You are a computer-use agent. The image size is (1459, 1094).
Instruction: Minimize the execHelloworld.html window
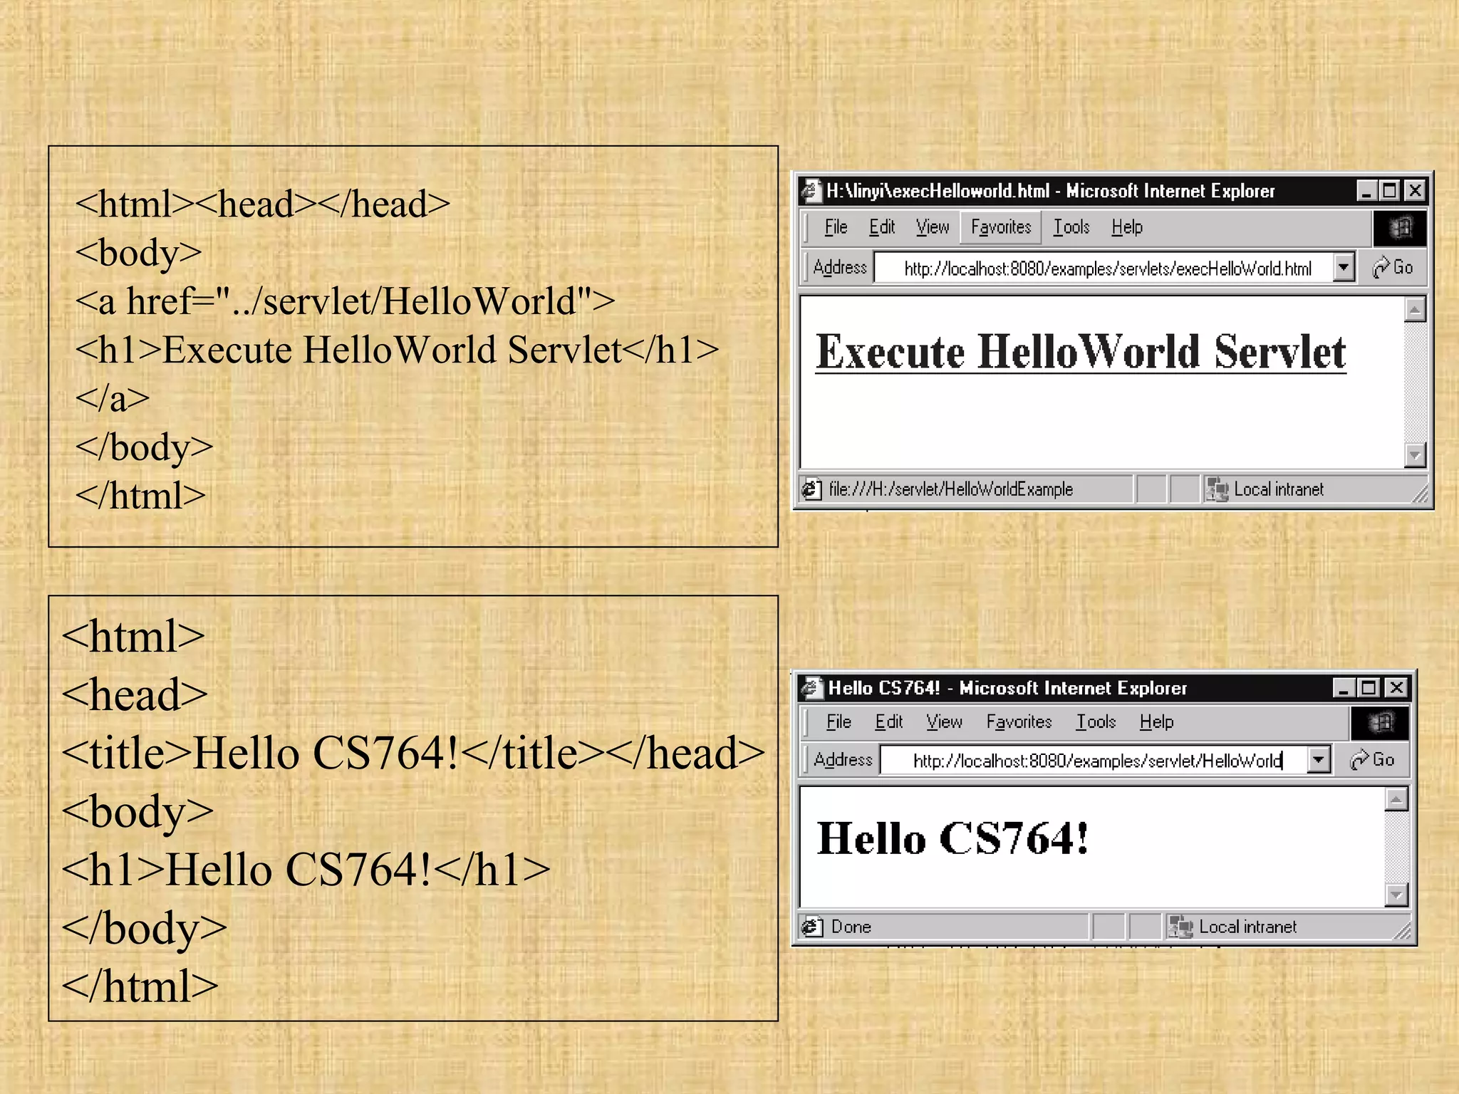[x=1366, y=191]
